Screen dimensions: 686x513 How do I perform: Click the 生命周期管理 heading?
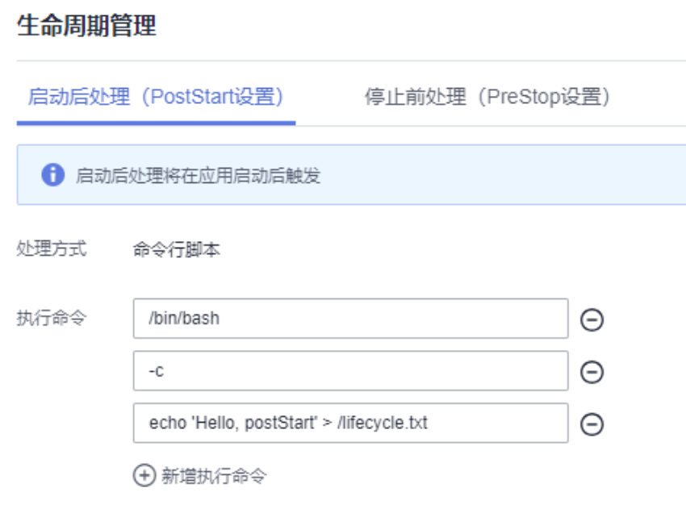coord(86,25)
